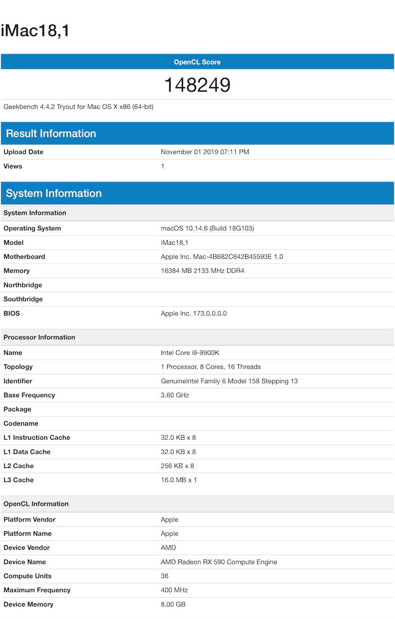Click the macOS 10.14.6 (Build 18G103) value
Viewport: 395px width, 619px height.
pyautogui.click(x=208, y=228)
